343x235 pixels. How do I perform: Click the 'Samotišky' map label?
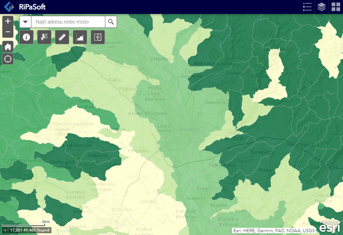pos(217,102)
